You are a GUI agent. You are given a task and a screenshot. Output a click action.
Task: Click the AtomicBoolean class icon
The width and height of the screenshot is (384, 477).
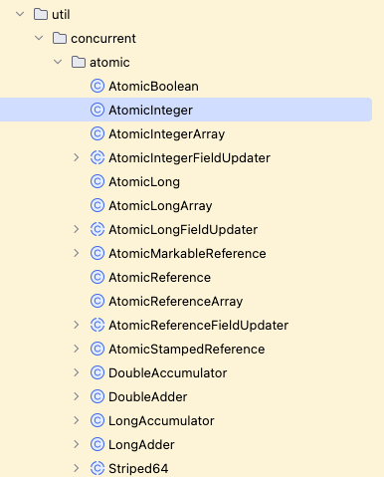tap(97, 86)
